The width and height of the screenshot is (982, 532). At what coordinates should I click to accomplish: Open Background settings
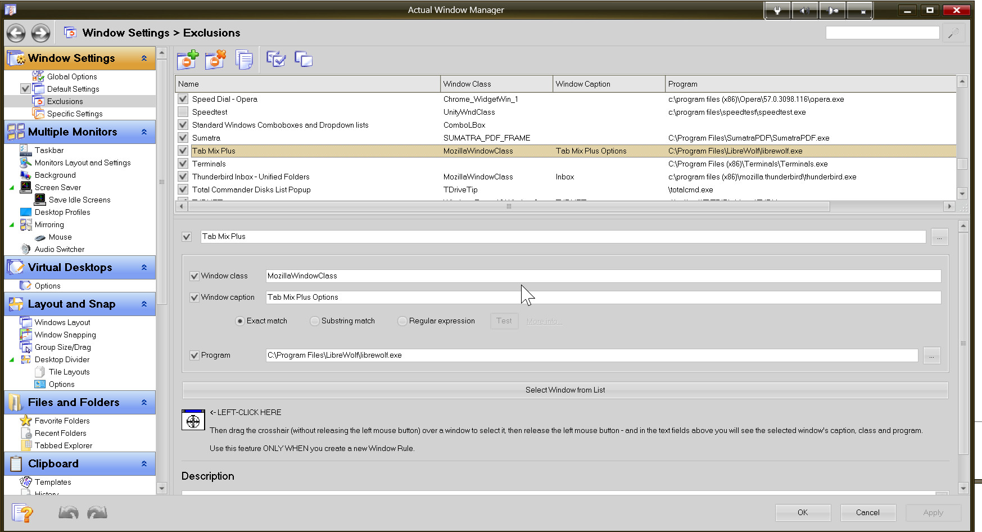point(55,175)
